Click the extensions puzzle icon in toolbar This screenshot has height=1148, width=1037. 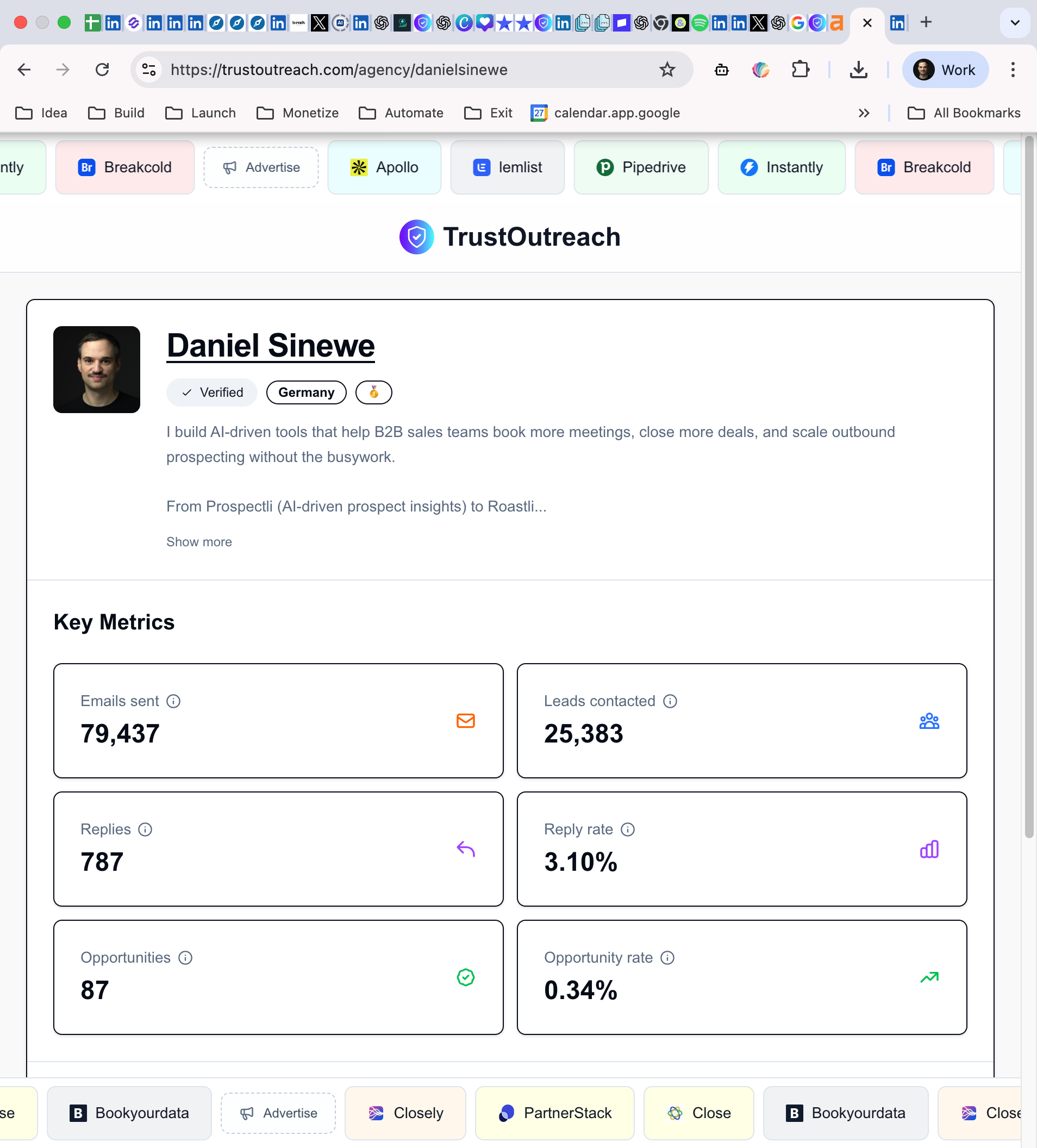pos(800,70)
